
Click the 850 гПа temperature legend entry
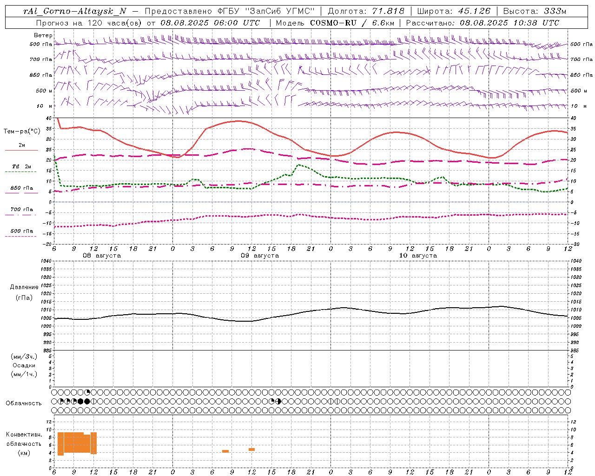[x=22, y=188]
